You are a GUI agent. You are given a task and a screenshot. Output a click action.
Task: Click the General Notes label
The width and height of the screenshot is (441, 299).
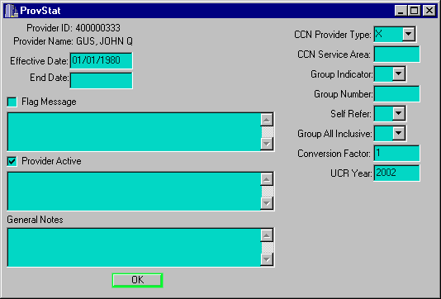point(35,220)
